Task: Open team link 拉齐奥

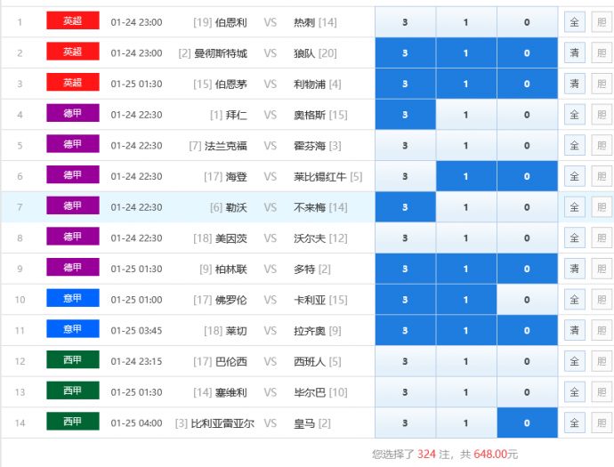Action: (x=310, y=331)
